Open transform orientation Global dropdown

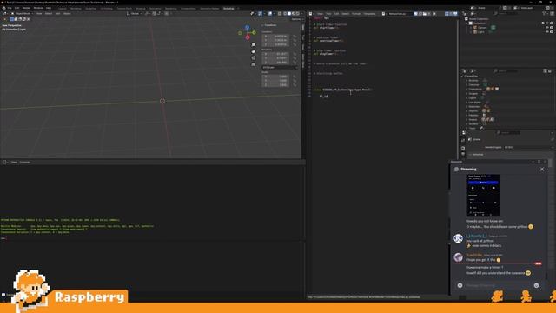(134, 14)
